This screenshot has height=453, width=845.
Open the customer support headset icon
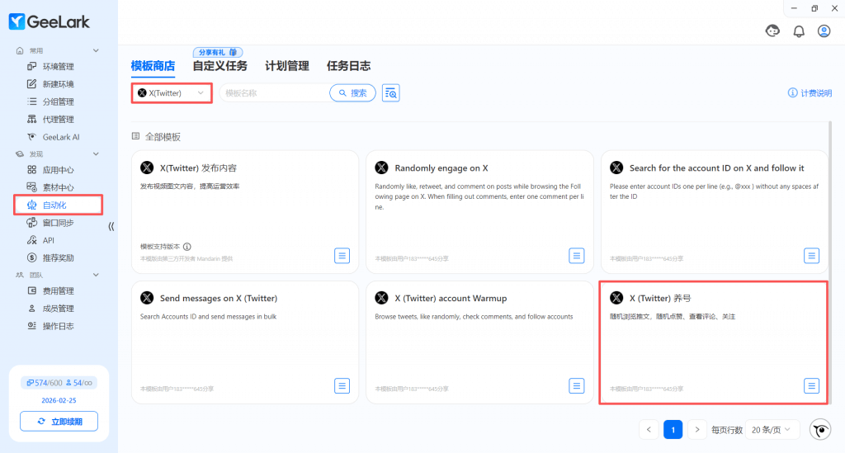pos(773,31)
